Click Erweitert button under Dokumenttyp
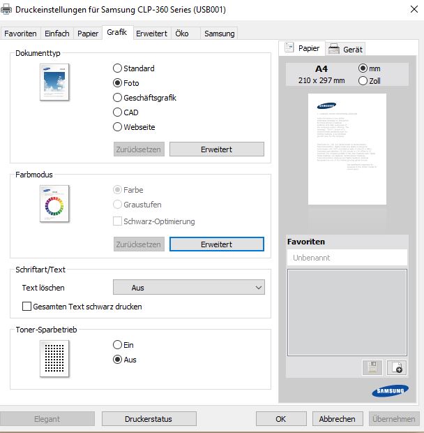This screenshot has width=424, height=433. coord(217,149)
